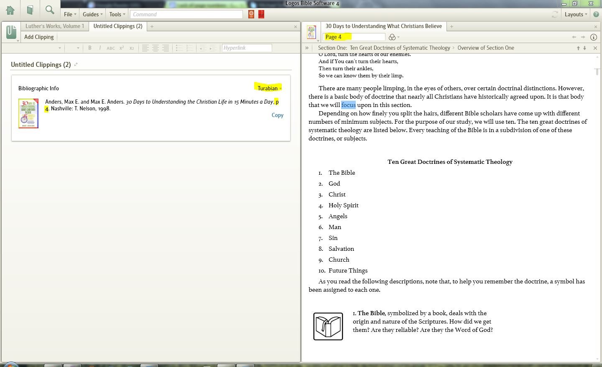
Task: Close the clippings panel
Action: [x=296, y=27]
